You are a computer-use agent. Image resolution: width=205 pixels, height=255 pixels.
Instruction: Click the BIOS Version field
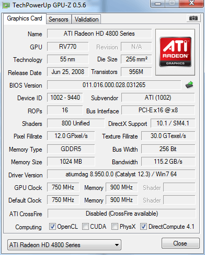click(x=114, y=85)
